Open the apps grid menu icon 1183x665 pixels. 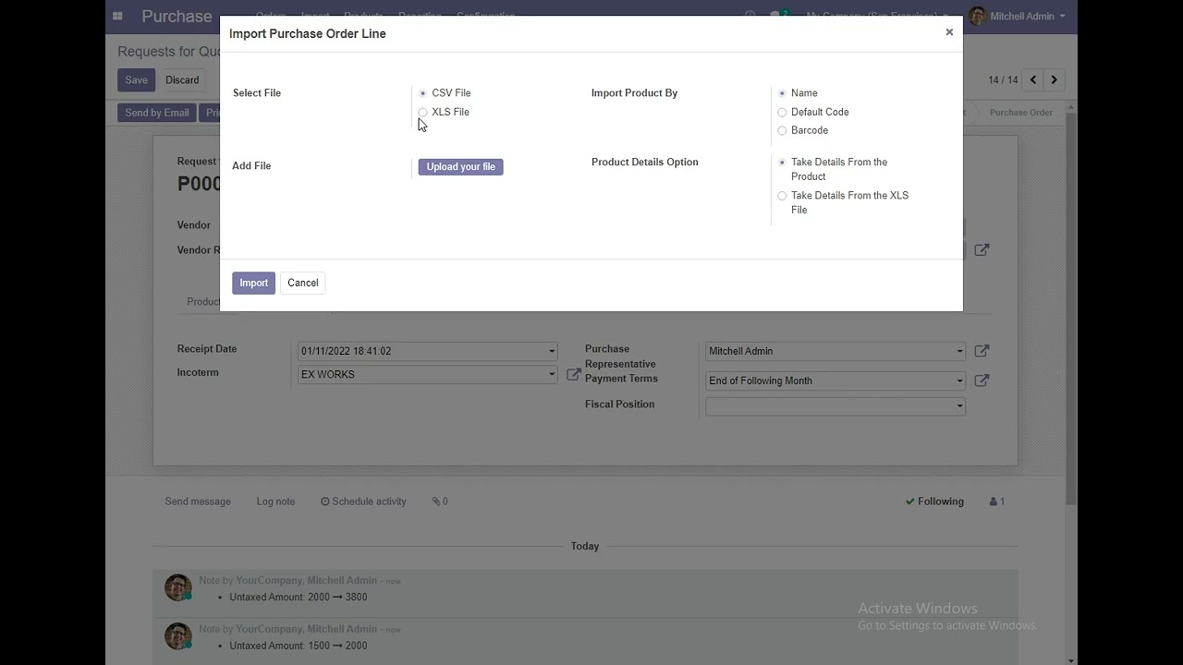(117, 16)
